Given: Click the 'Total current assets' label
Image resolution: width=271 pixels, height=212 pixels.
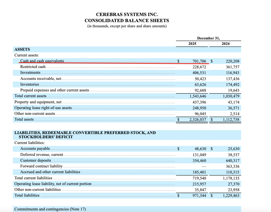Looking at the screenshot, I should click(31, 96).
